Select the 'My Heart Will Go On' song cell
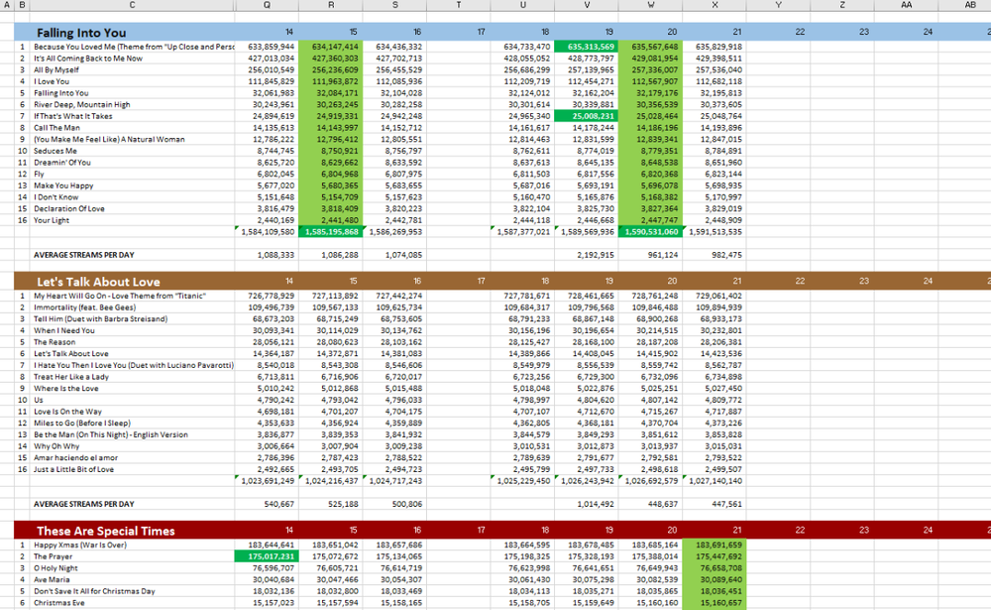Viewport: 991px width, 610px height. click(132, 297)
